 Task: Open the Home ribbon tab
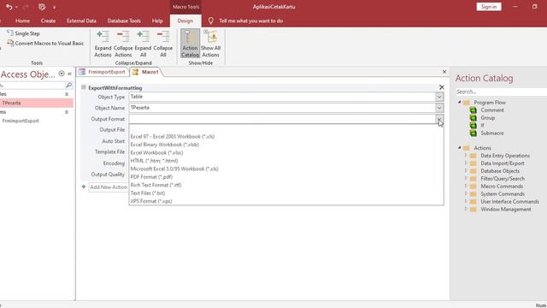22,21
